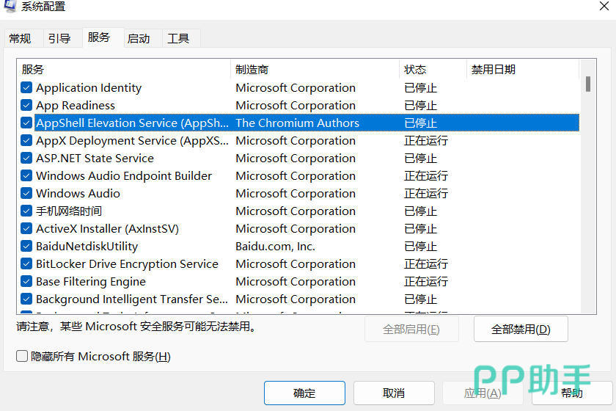Uncheck the 手机网络时间 service checkbox
Screen dimensions: 616x411
click(x=26, y=211)
